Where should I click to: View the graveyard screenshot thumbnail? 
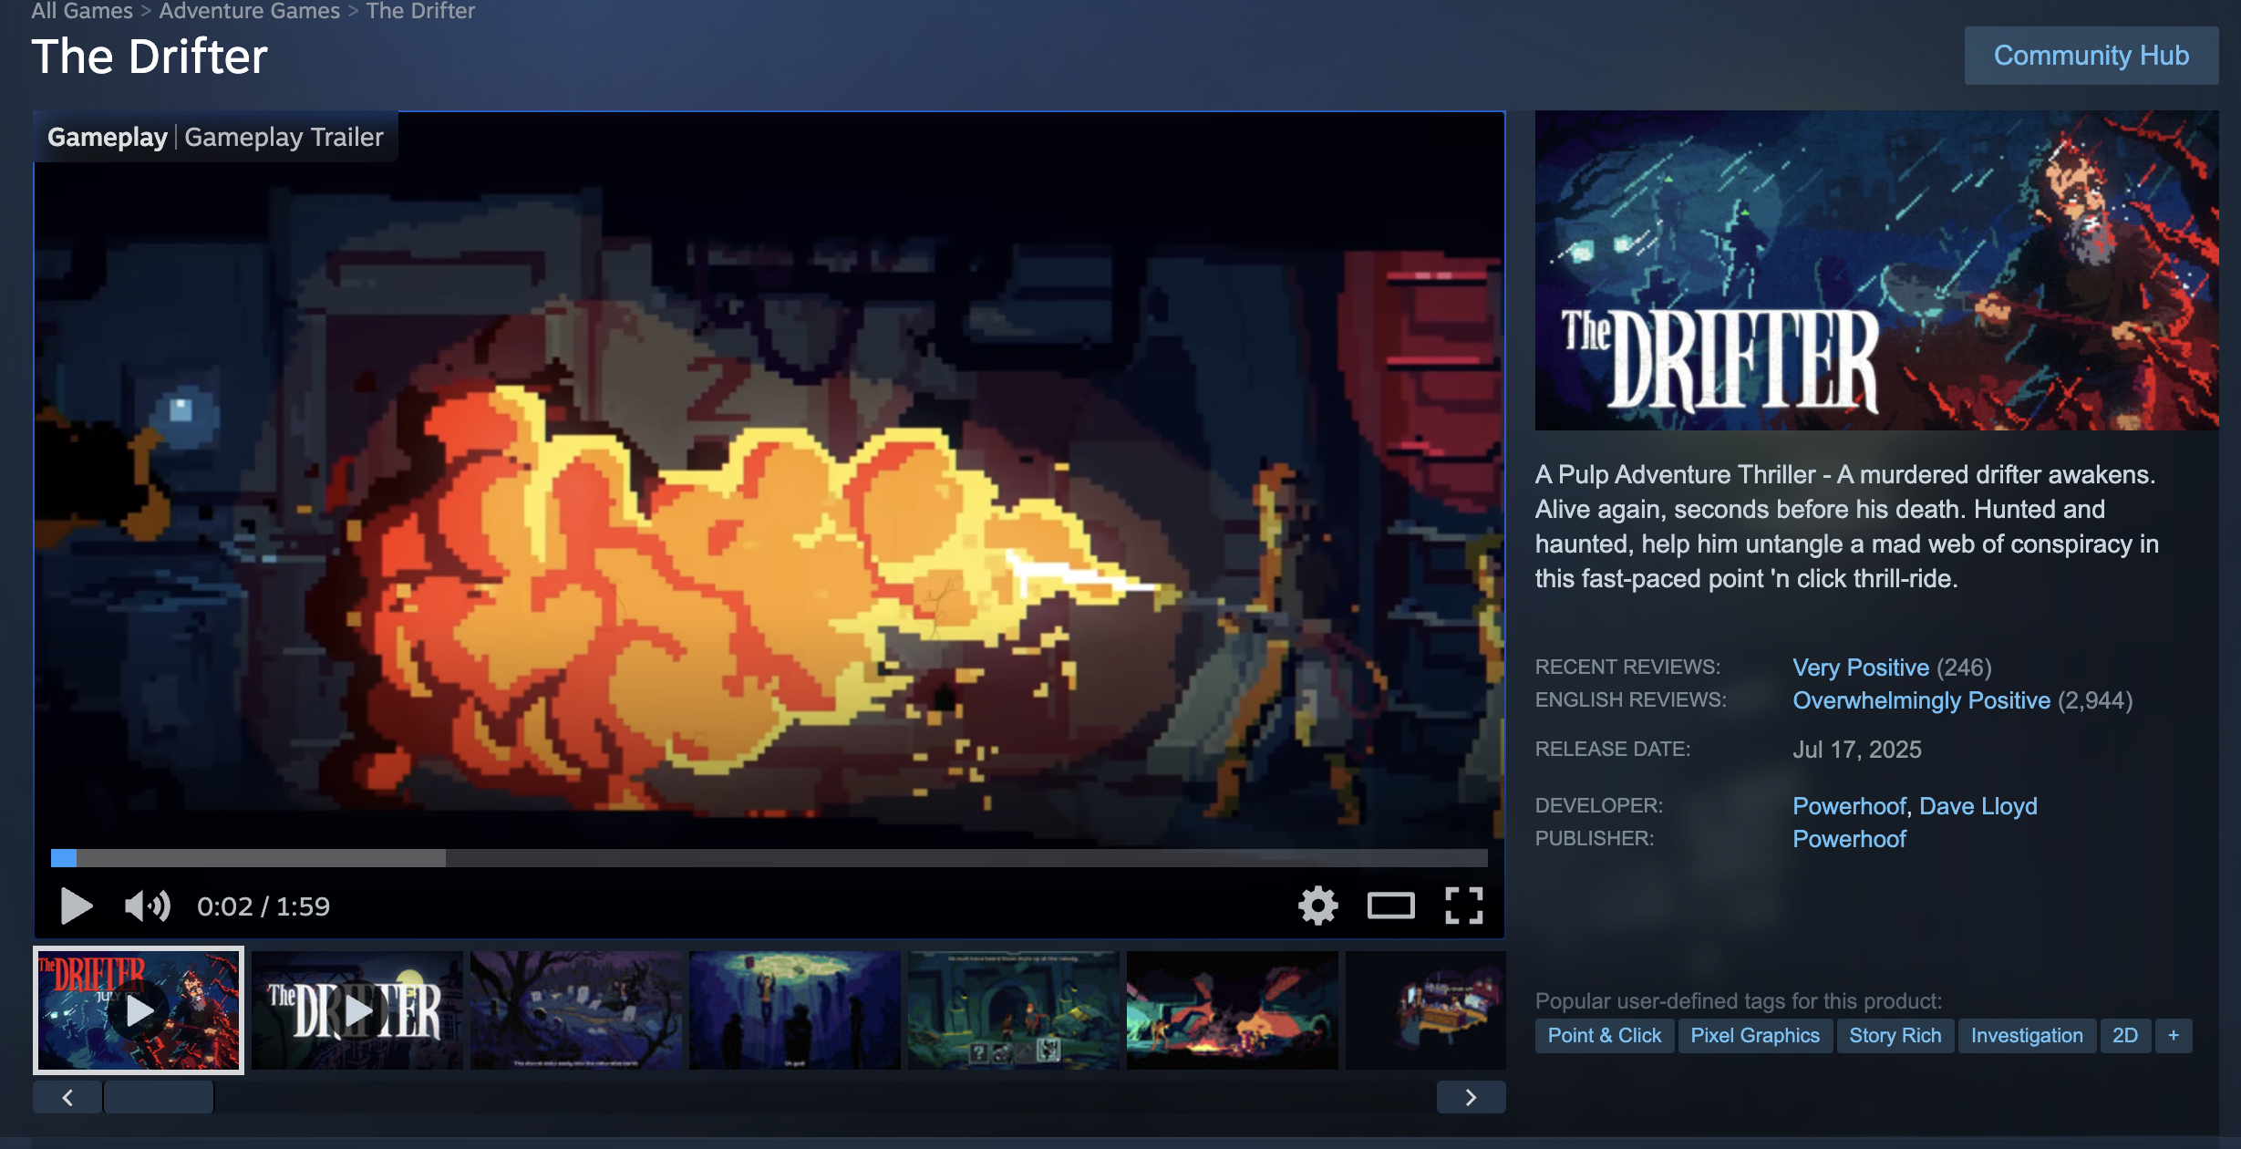[576, 1009]
